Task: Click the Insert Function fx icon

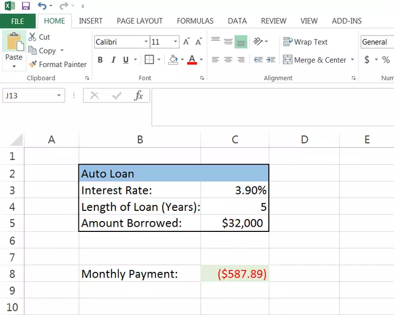Action: point(139,95)
